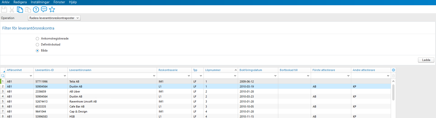
Task: Open the Affärsenhet filter dropdown
Action: [31, 76]
